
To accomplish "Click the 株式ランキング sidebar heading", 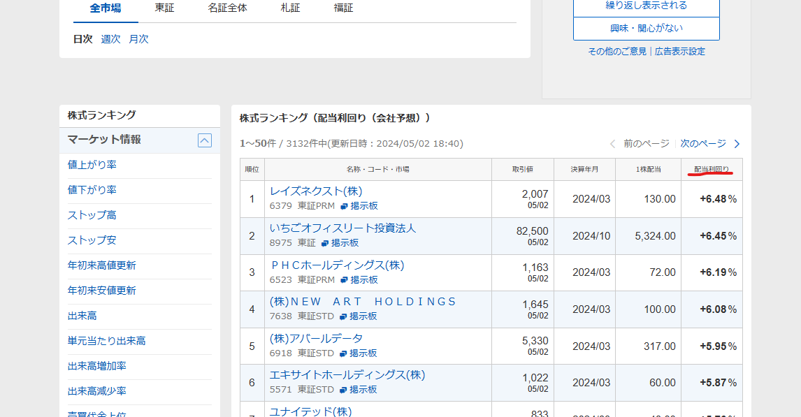I will pyautogui.click(x=101, y=115).
